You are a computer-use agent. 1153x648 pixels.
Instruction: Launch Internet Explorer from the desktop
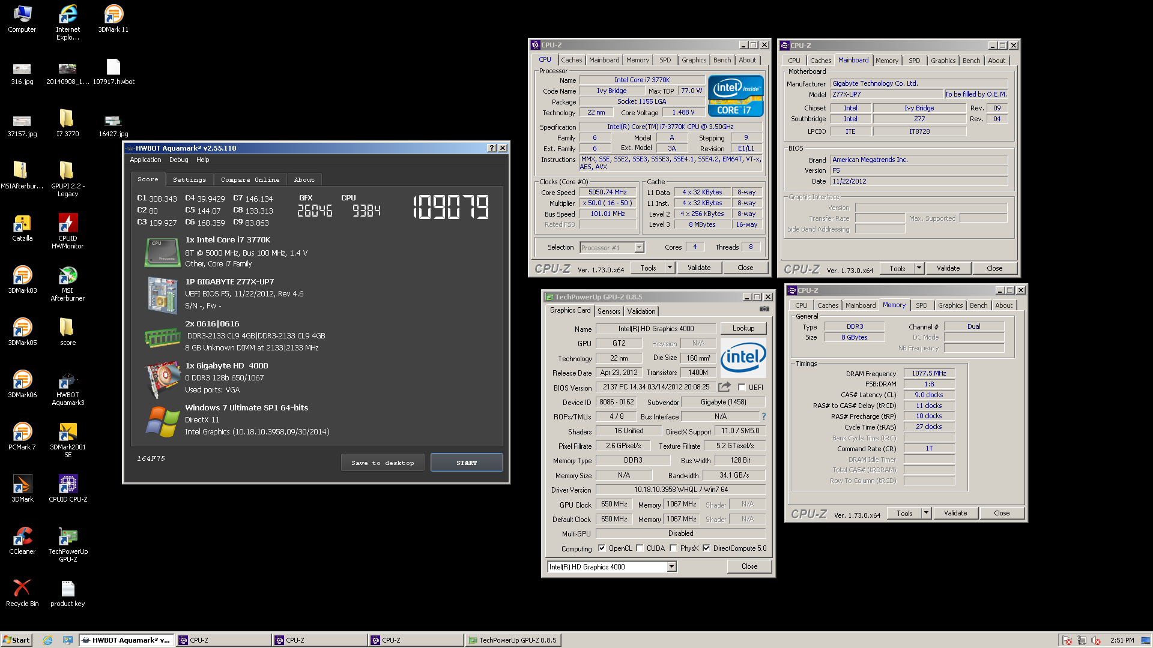click(x=68, y=22)
